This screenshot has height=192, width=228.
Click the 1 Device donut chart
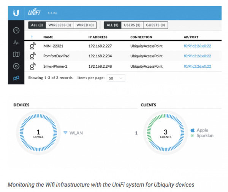click(38, 133)
